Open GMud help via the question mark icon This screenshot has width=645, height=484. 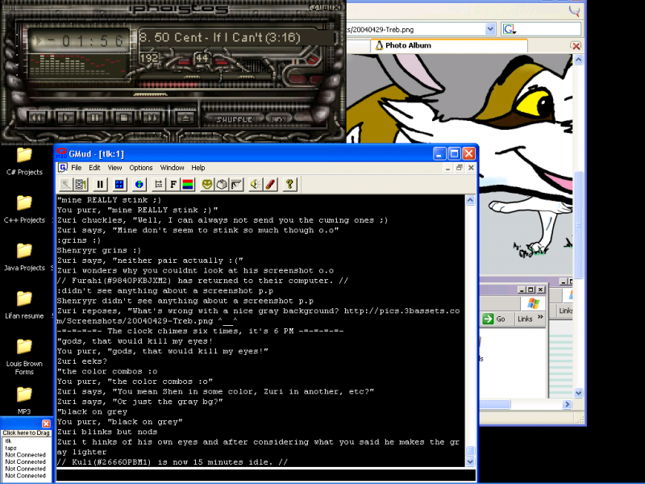289,184
